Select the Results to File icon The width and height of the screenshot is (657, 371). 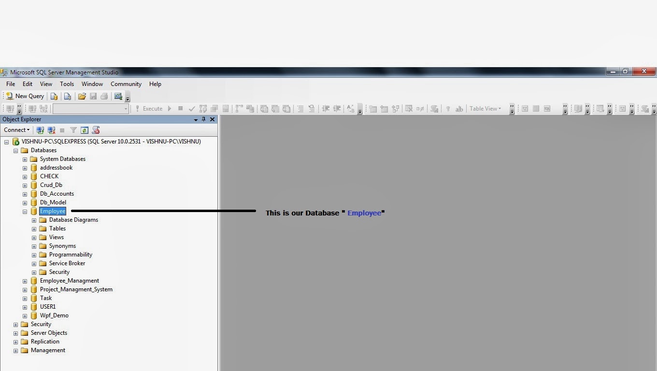[286, 109]
